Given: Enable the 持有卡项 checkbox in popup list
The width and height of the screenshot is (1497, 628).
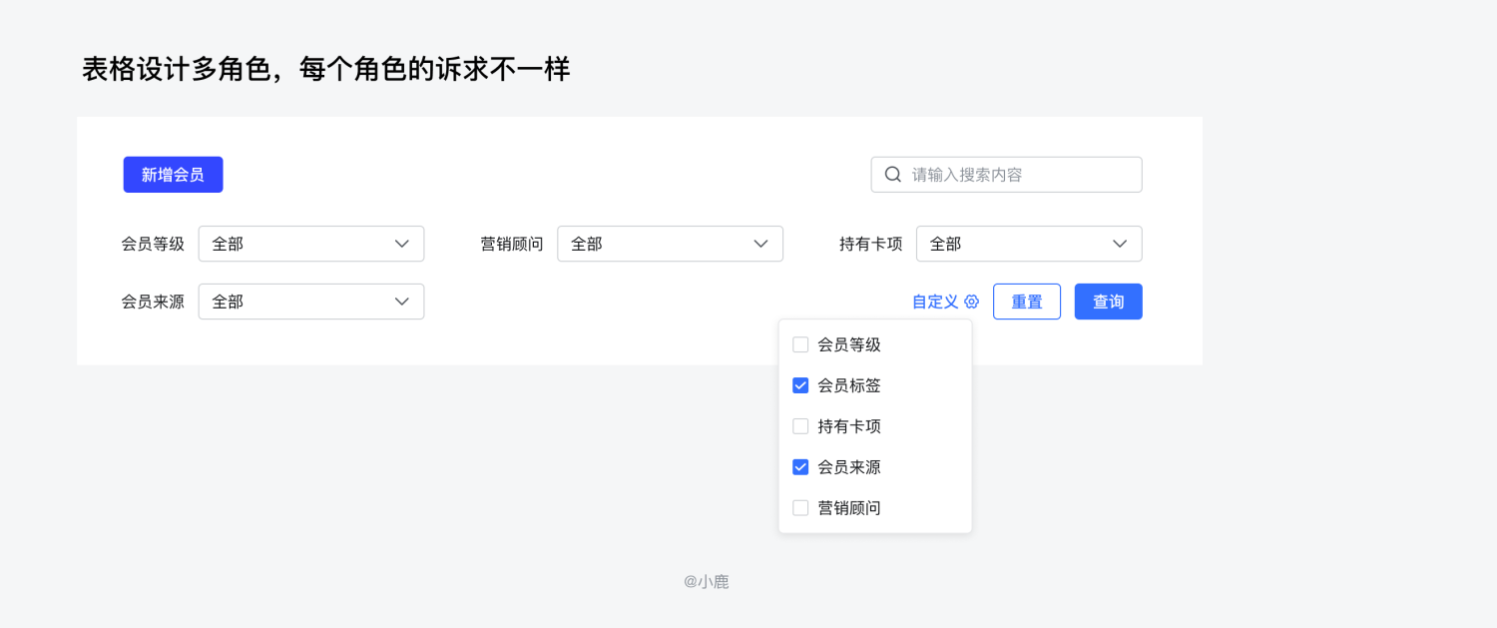Looking at the screenshot, I should pyautogui.click(x=800, y=426).
